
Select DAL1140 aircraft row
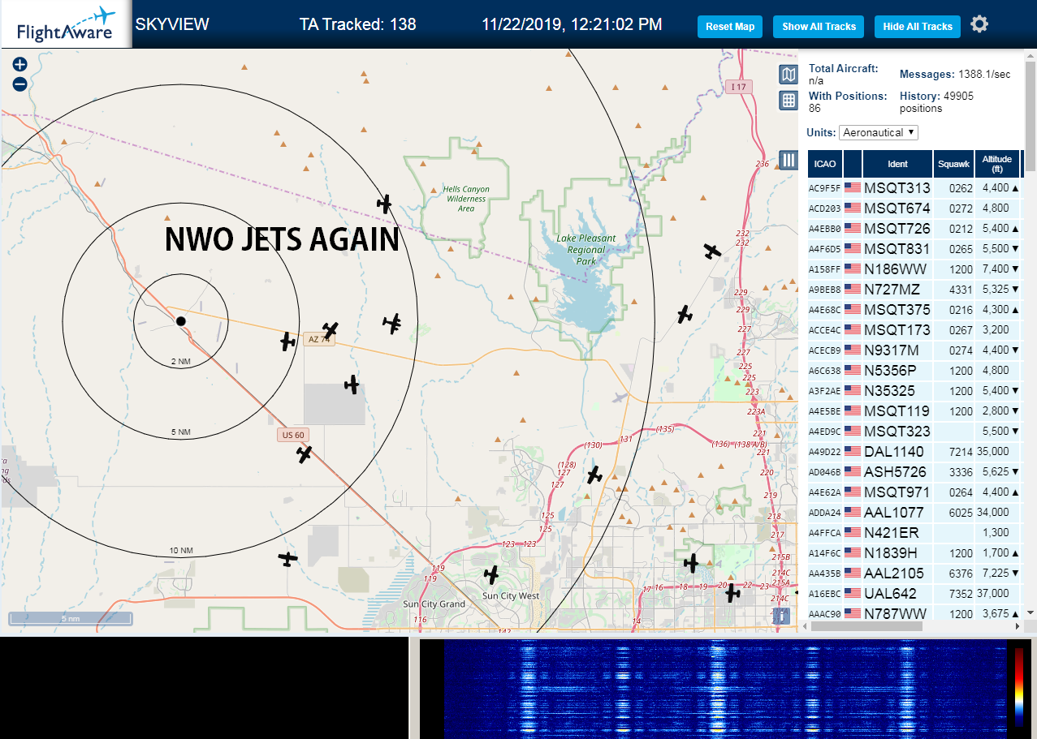914,452
